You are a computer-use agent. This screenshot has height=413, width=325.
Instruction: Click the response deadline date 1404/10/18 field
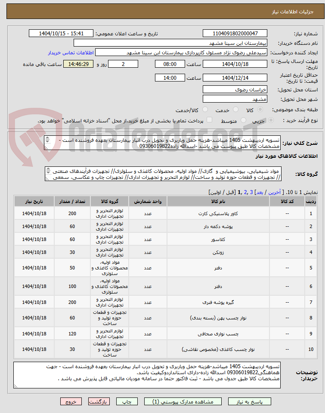(235, 64)
